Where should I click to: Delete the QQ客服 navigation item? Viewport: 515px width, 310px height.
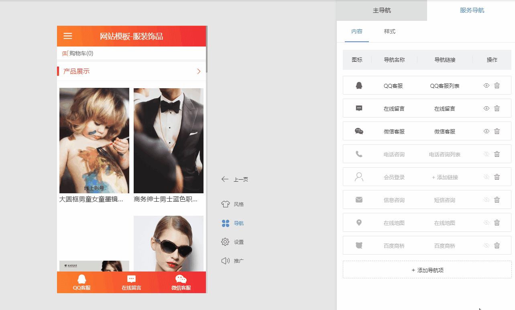pos(497,85)
